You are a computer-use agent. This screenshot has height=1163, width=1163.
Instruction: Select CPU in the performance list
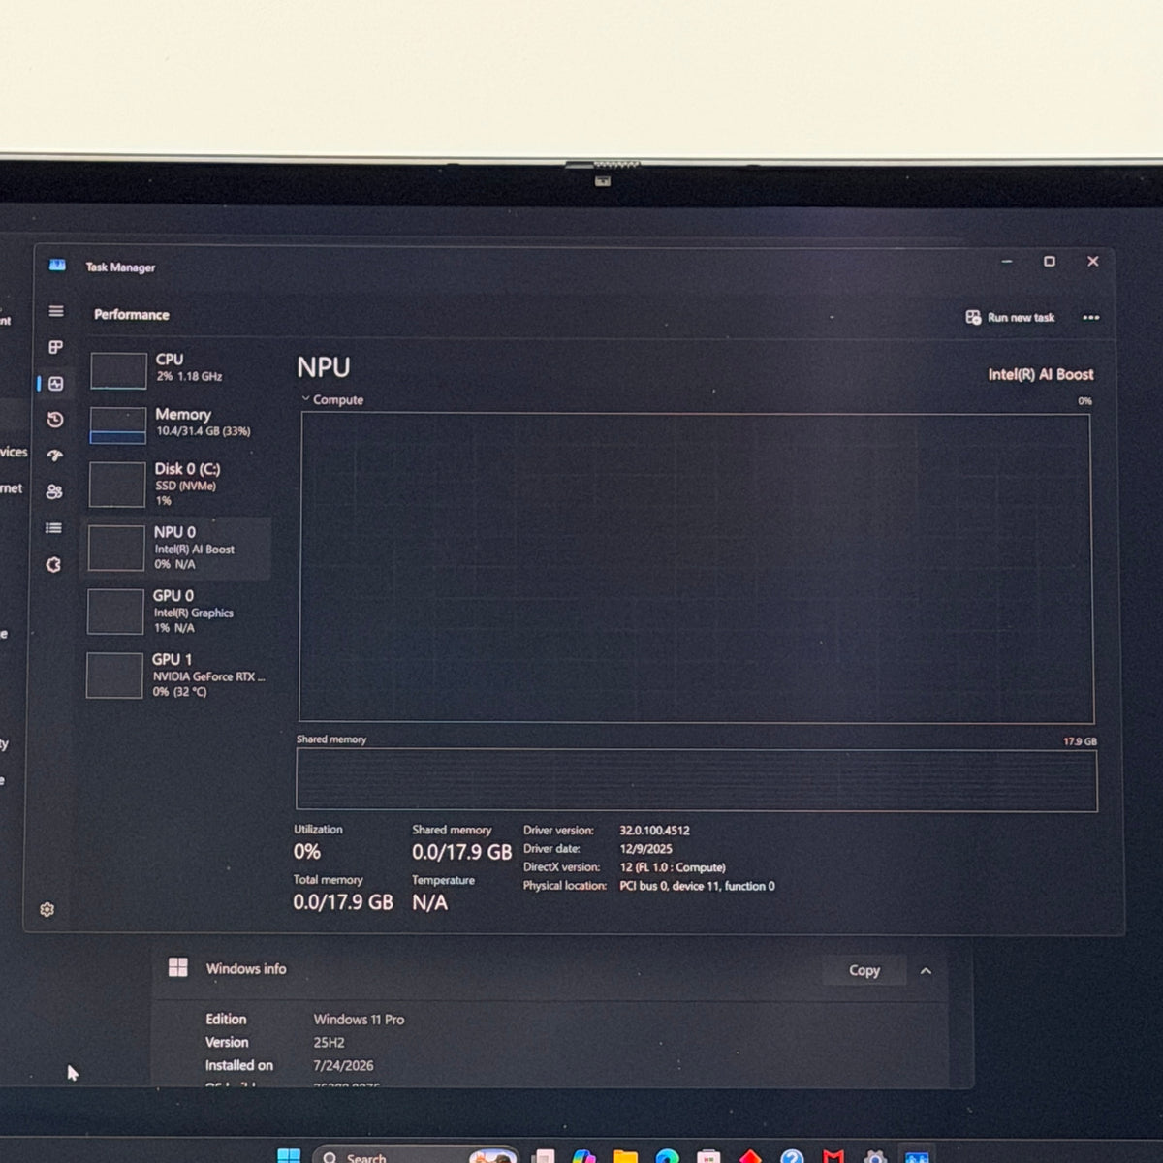click(x=180, y=368)
